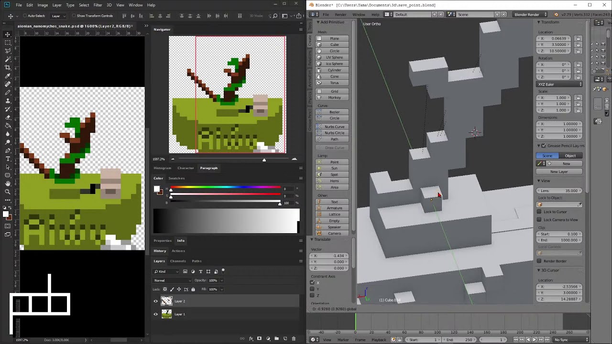This screenshot has width=612, height=344.
Task: Filter layers by type layers icon
Action: point(200,271)
